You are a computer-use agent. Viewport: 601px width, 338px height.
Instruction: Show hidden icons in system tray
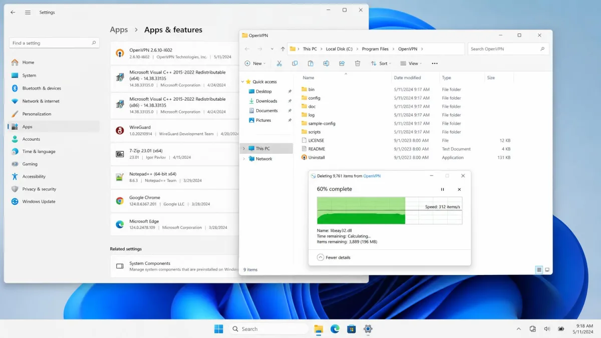(x=518, y=329)
